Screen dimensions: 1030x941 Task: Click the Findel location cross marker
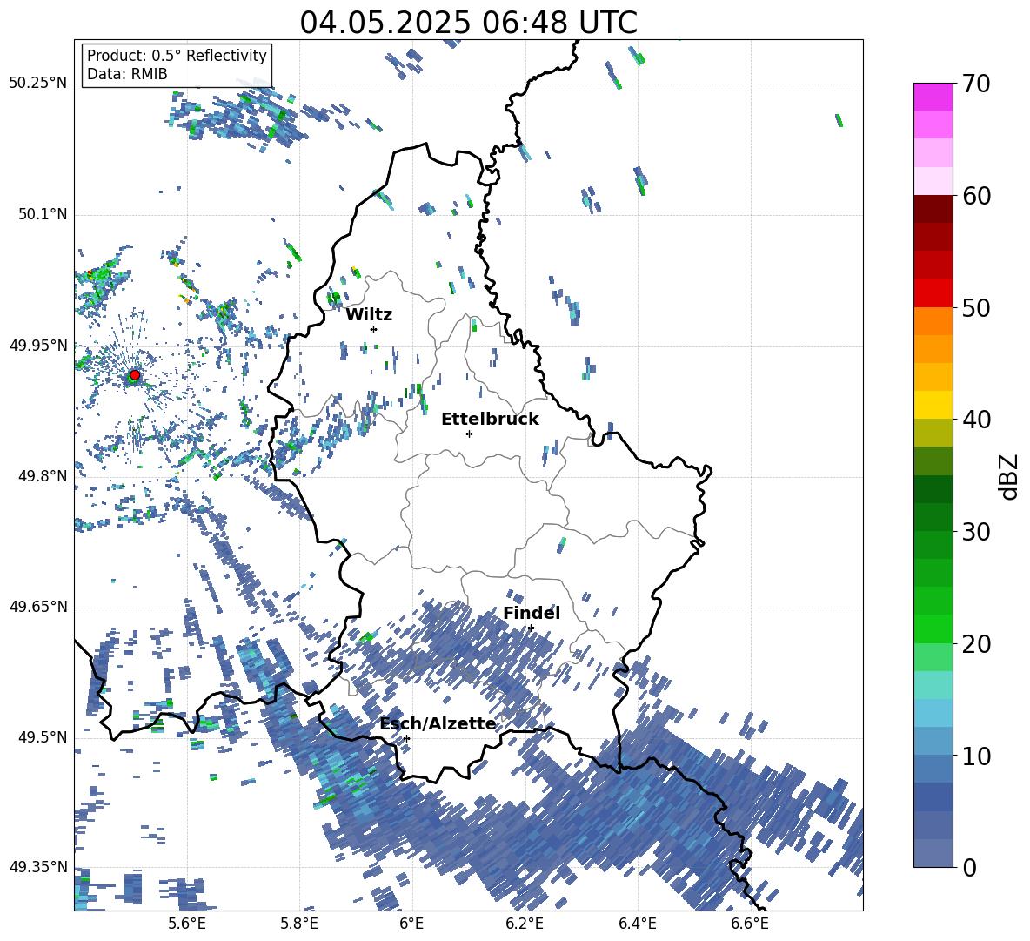coord(531,628)
